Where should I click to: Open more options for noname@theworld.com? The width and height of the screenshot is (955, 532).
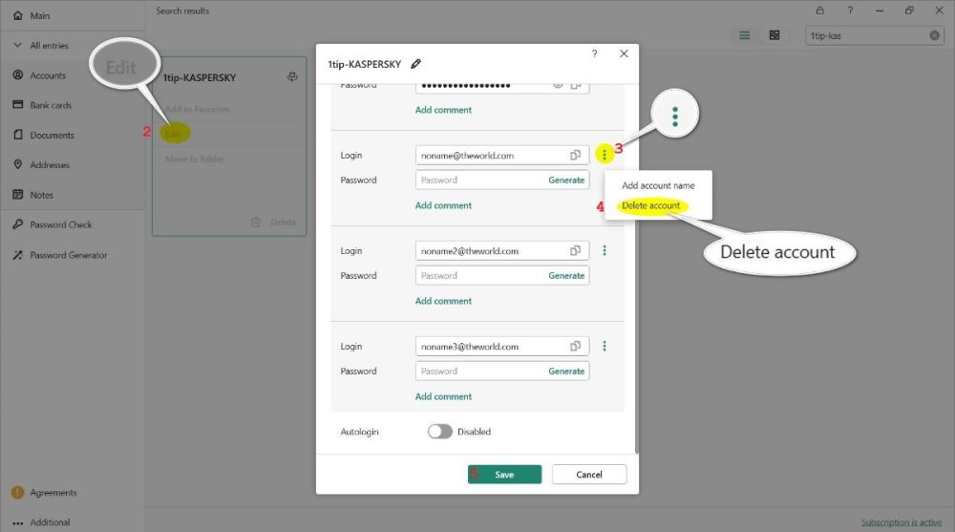[605, 155]
